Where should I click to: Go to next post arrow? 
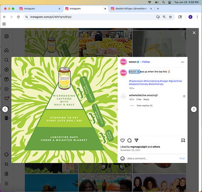click(194, 109)
